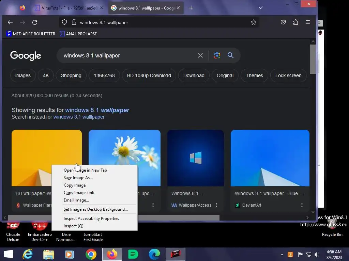
Task: Follow the 'windows 8.1 wallpaper' corrected link
Action: point(97,110)
